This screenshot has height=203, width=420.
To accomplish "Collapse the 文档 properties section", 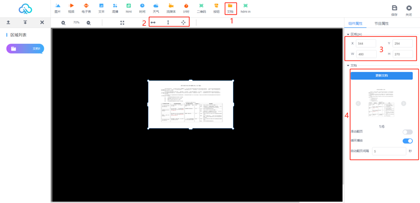I will (348, 66).
